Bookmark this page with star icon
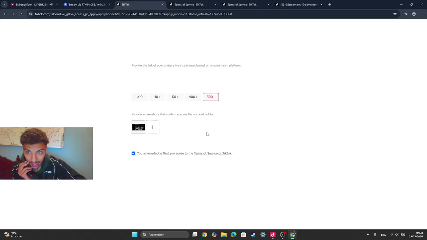Image resolution: width=427 pixels, height=240 pixels. 395,14
